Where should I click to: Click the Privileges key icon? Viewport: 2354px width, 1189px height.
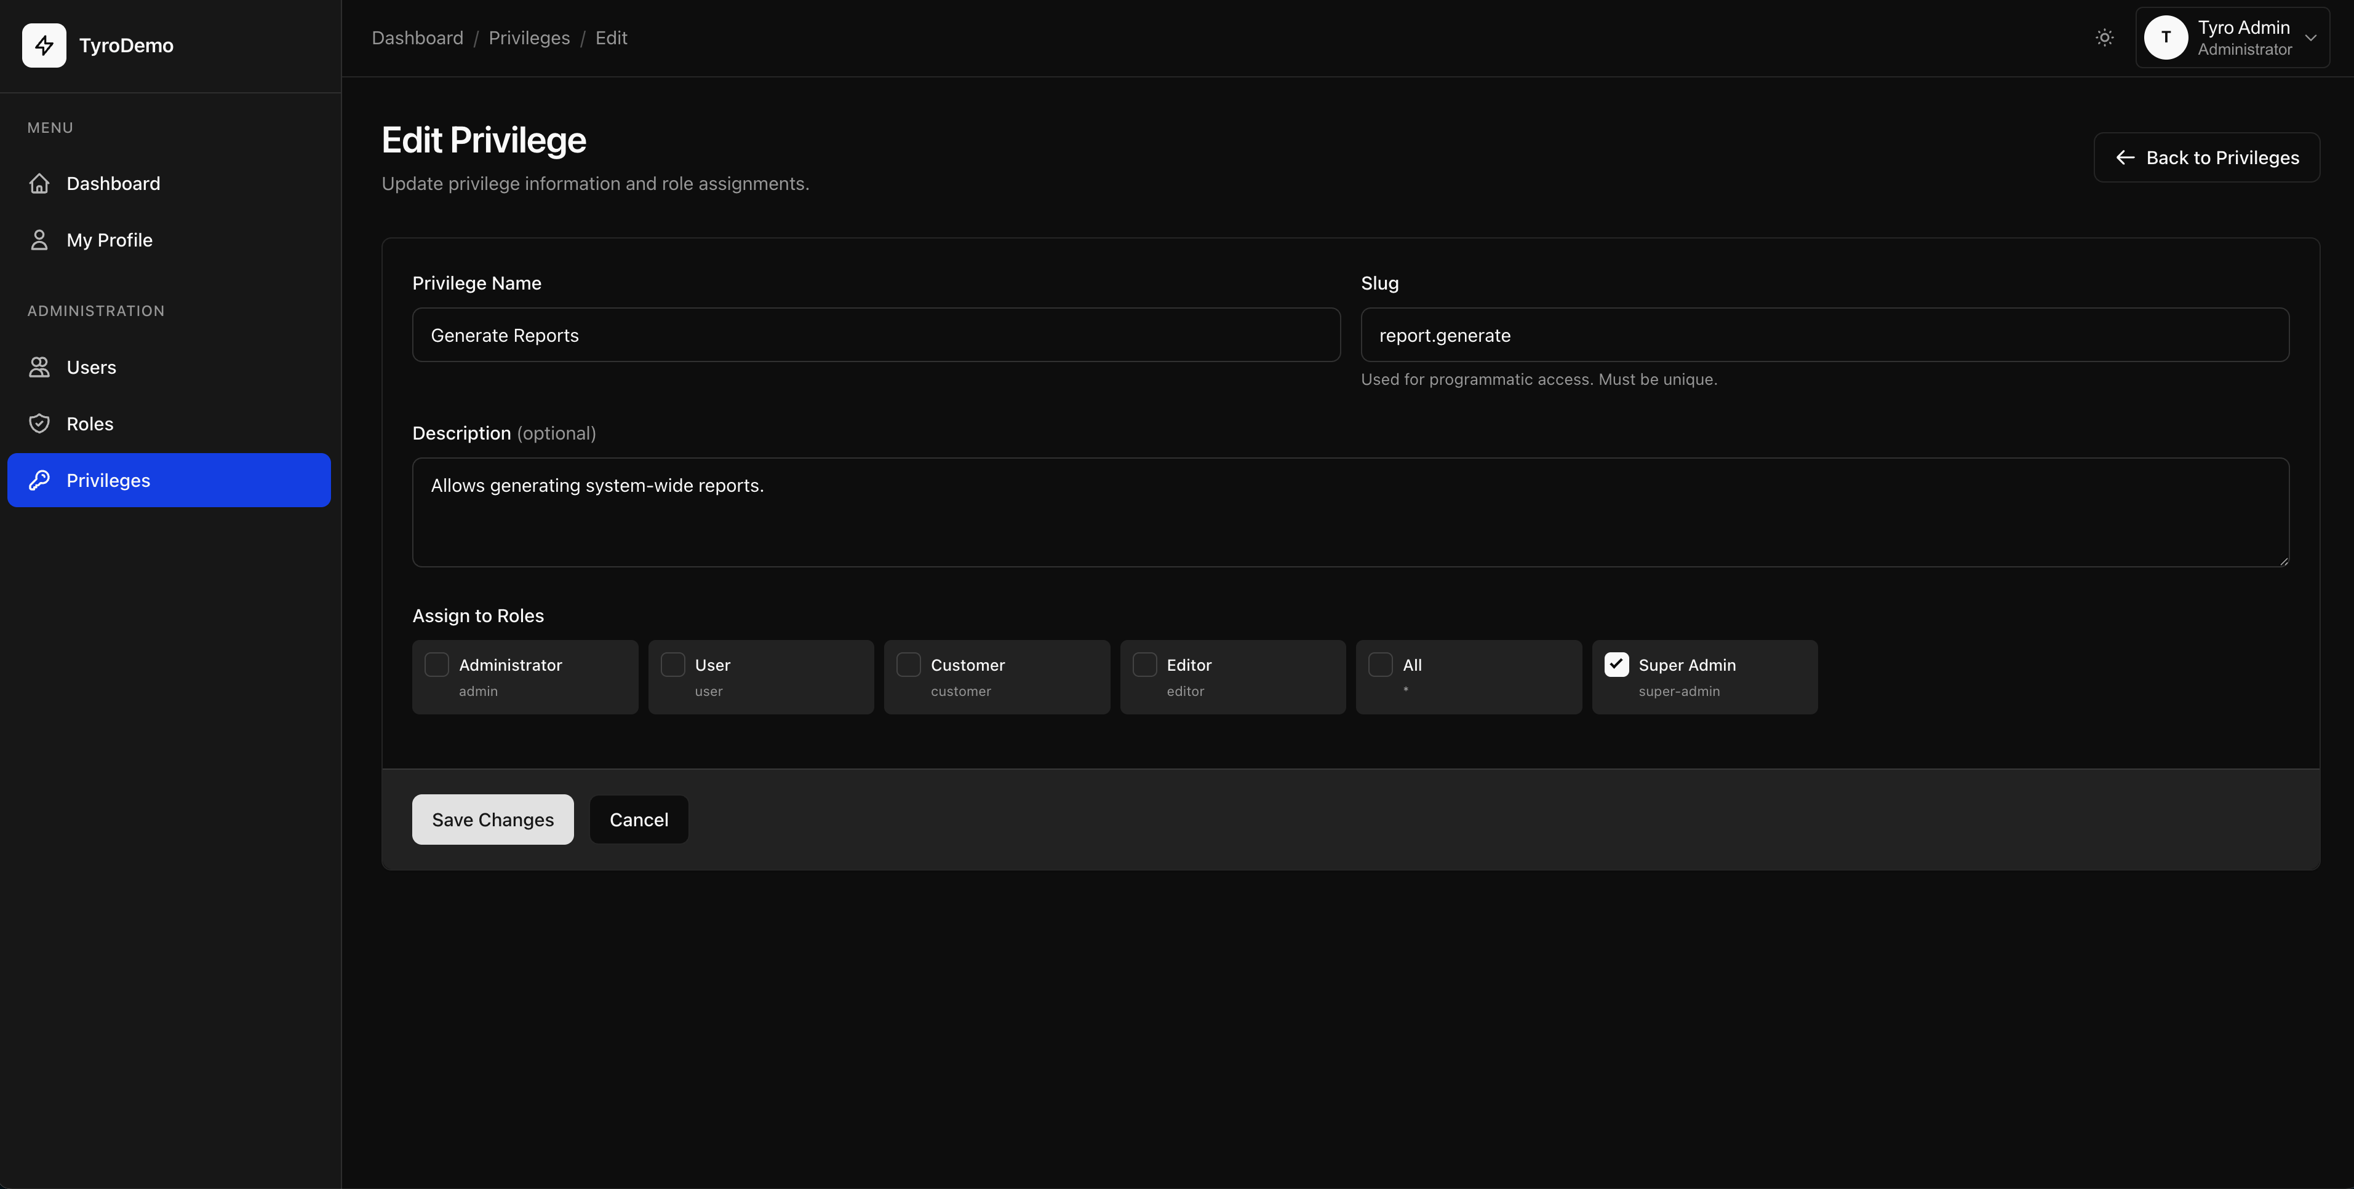click(39, 480)
